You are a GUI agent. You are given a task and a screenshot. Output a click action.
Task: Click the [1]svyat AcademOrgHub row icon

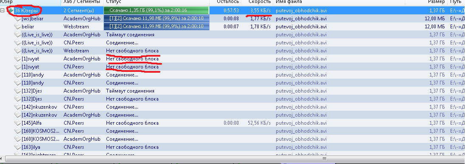coord(18,59)
